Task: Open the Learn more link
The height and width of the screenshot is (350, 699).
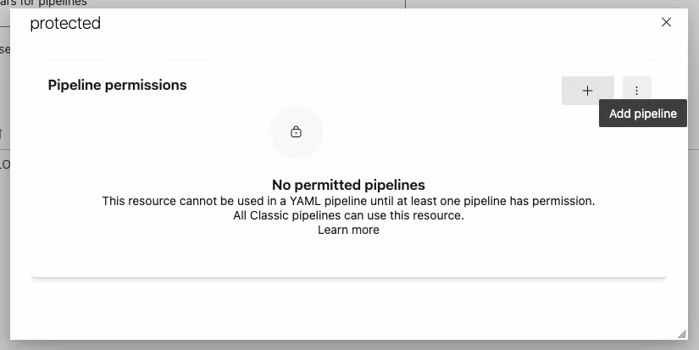Action: click(x=348, y=230)
